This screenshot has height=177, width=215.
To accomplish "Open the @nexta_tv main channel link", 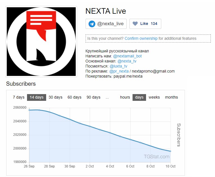I will [127, 61].
